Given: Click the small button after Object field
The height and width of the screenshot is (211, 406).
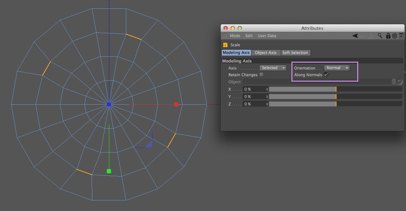Looking at the screenshot, I should point(394,82).
